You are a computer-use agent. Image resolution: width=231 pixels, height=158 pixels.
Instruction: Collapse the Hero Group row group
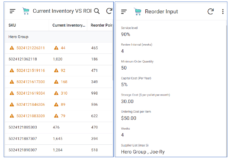pyautogui.click(x=18, y=37)
